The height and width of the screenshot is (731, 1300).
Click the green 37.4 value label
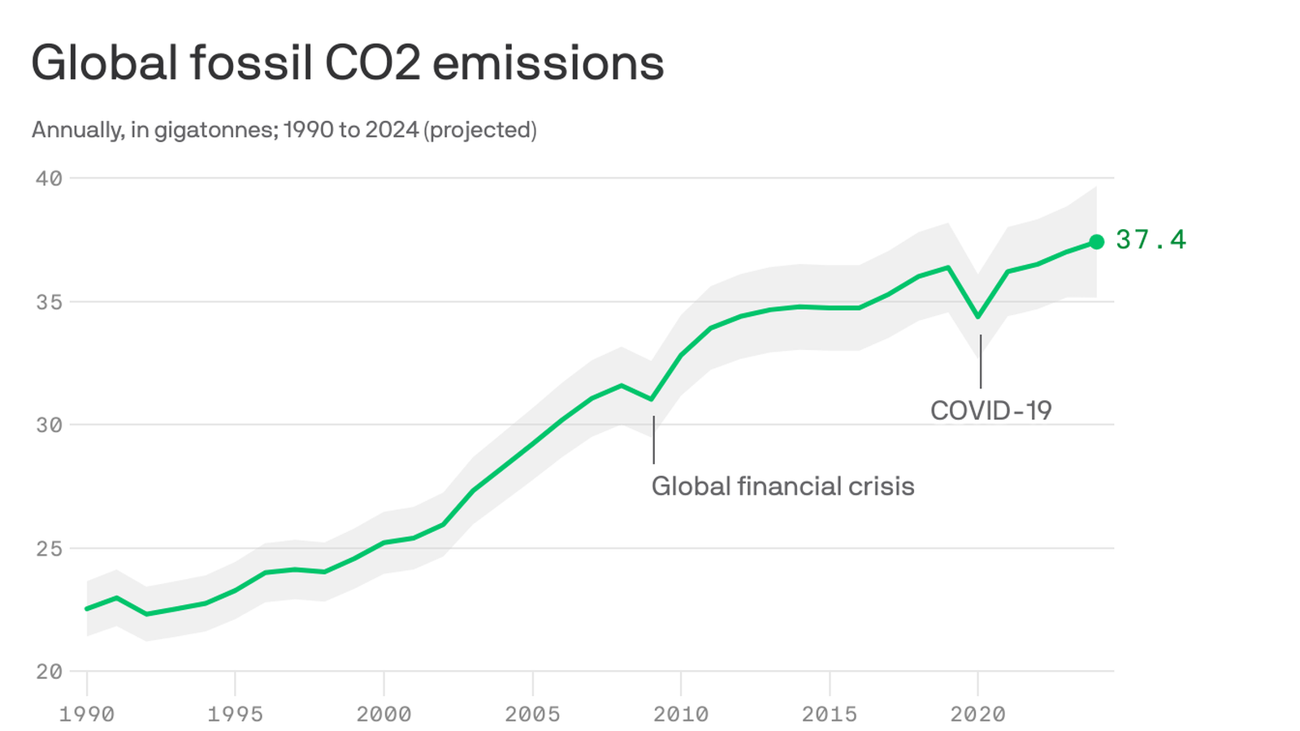[x=1150, y=240]
